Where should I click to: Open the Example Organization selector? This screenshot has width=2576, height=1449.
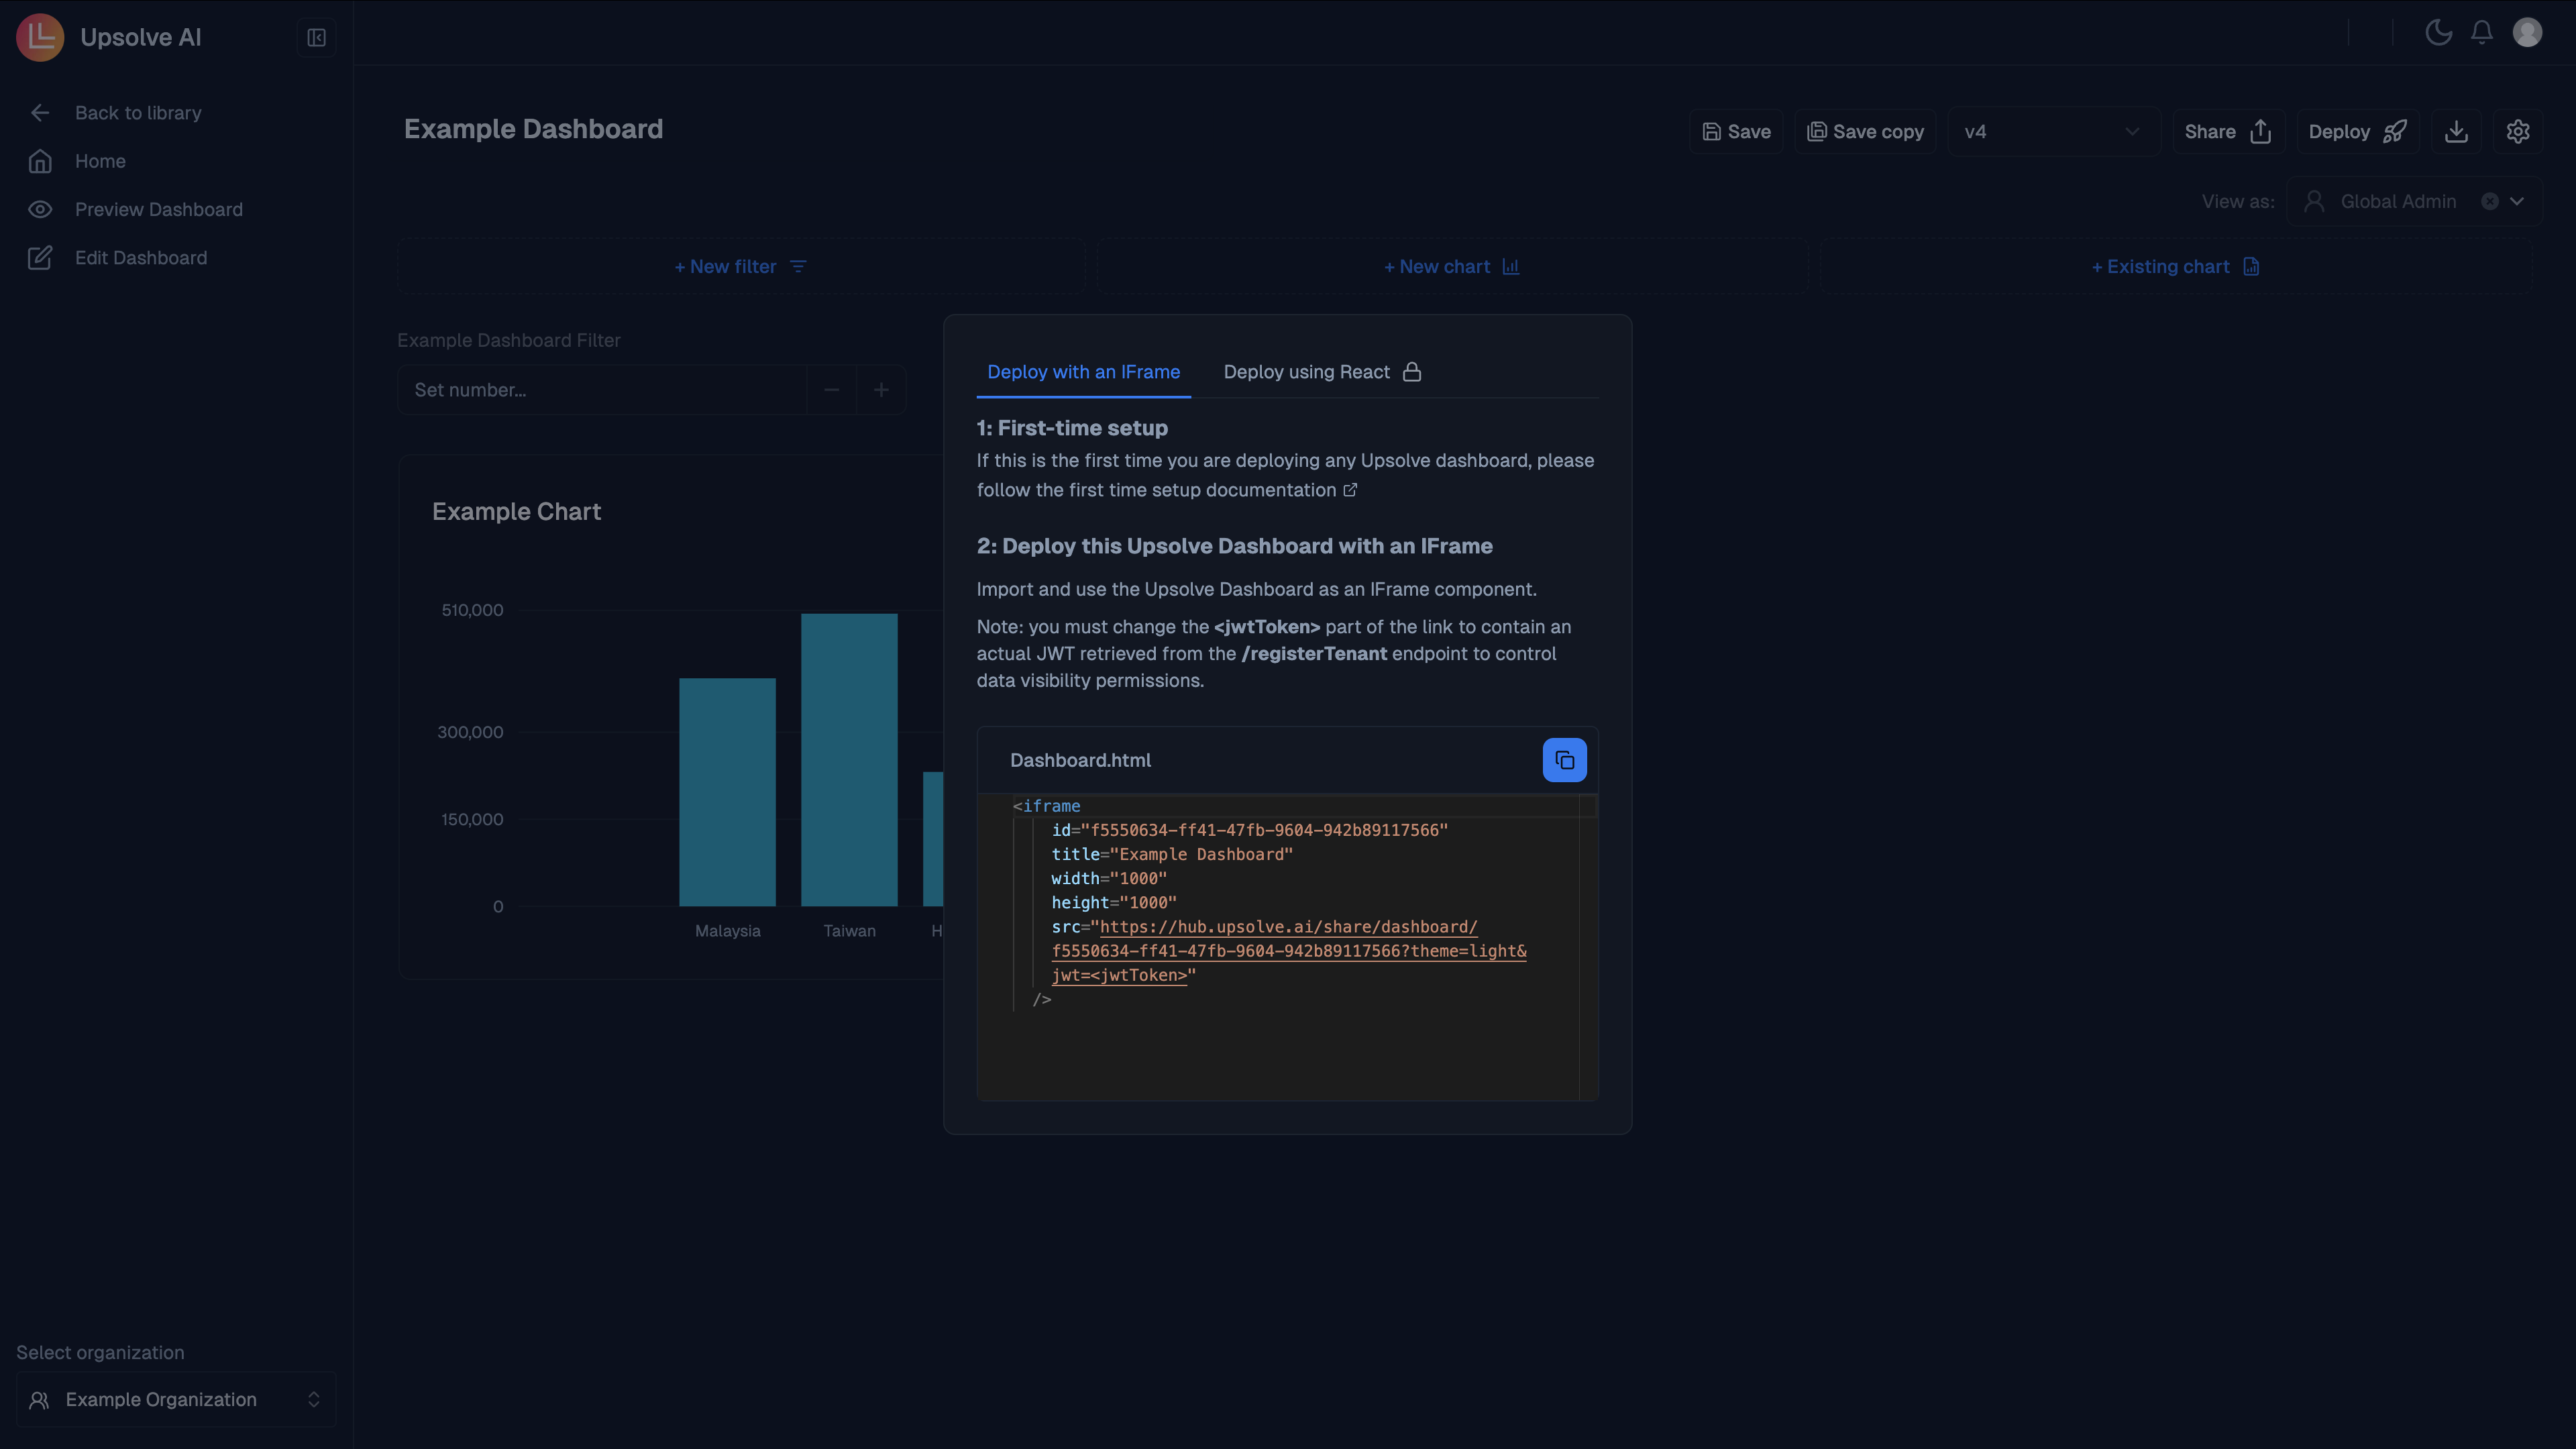175,1399
